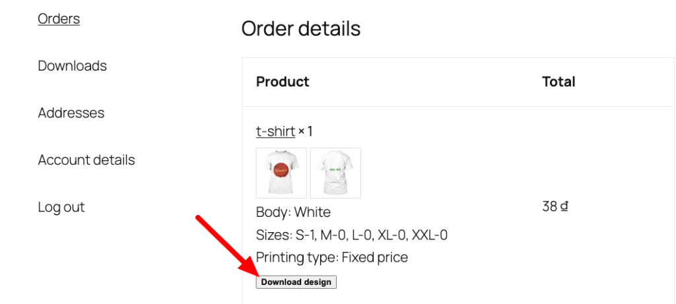The height and width of the screenshot is (304, 676).
Task: Click the Order details heading
Action: 300,29
